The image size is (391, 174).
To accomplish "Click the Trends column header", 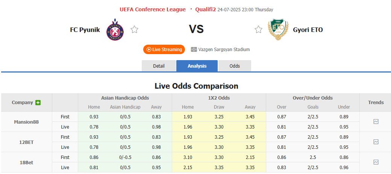I will (x=376, y=102).
